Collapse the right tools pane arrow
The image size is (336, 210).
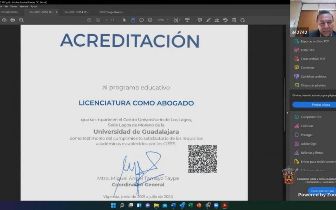click(x=287, y=113)
